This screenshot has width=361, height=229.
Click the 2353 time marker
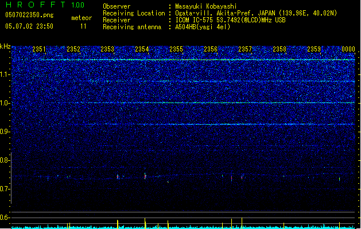pos(107,49)
